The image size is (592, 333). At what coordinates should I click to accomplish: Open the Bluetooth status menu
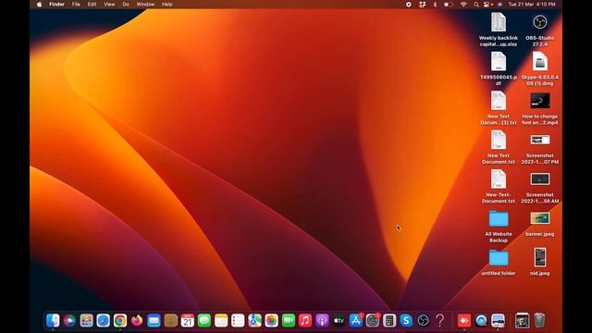[x=435, y=5]
